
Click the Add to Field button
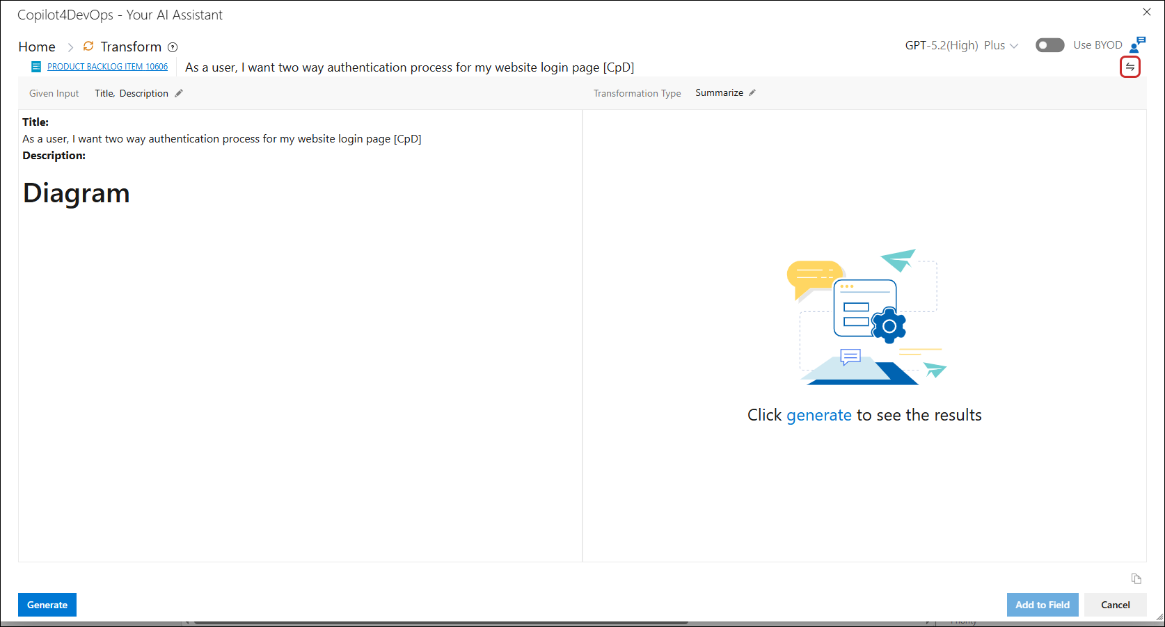coord(1042,605)
